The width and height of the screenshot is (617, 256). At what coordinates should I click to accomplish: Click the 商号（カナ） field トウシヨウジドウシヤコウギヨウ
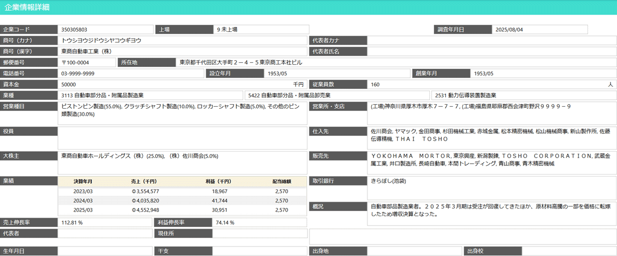pos(183,40)
